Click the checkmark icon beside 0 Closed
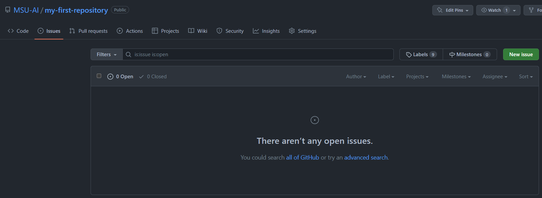The image size is (542, 198). click(x=142, y=77)
